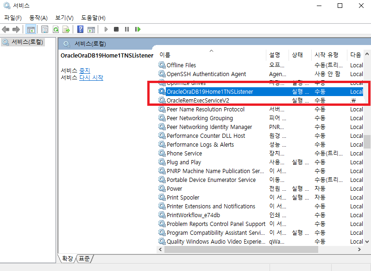Open the Properties toolbar icon
The height and width of the screenshot is (271, 371).
pyautogui.click(x=44, y=29)
